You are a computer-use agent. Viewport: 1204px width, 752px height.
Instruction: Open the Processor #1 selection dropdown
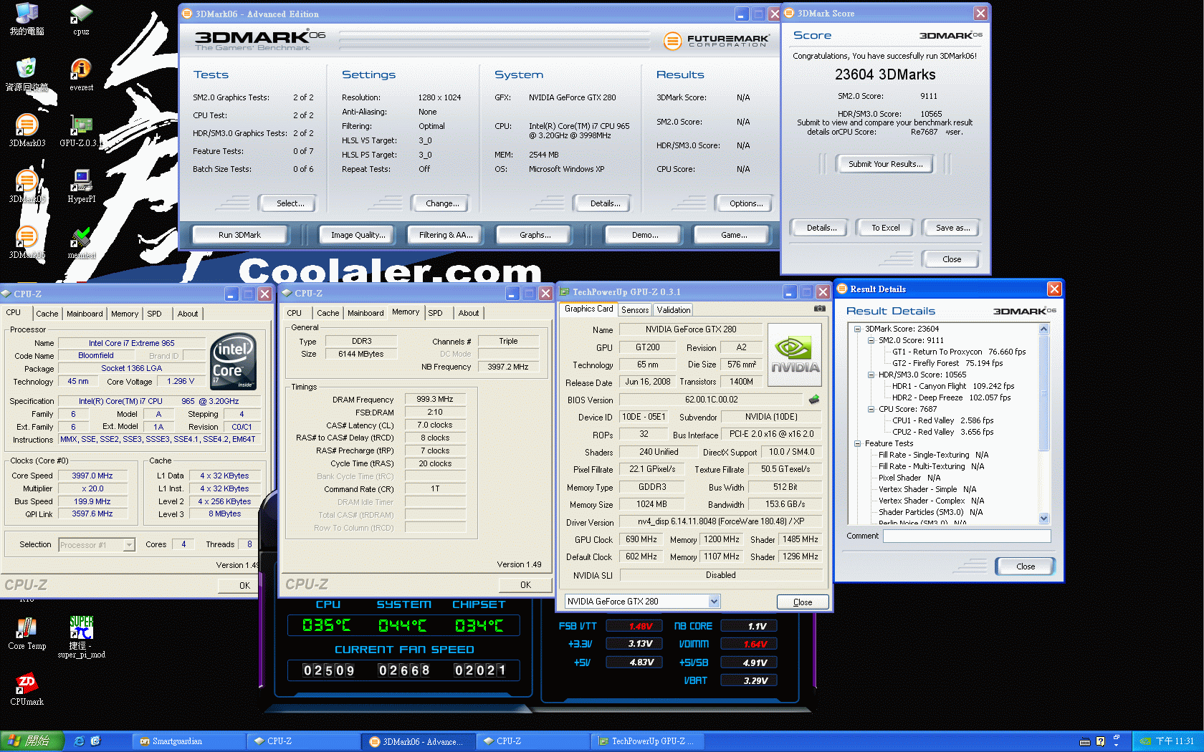[x=129, y=545]
